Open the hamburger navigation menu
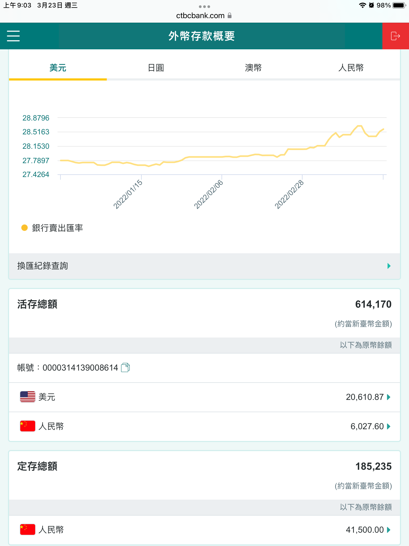This screenshot has height=546, width=409. tap(13, 36)
